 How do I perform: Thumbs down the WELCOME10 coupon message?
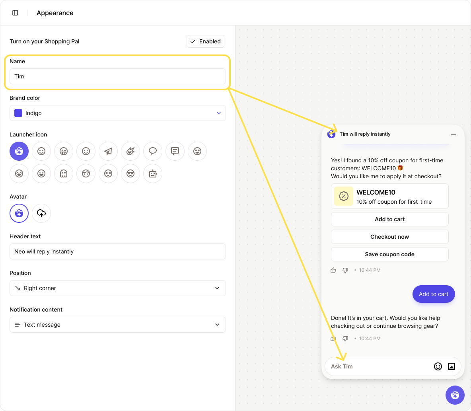coord(345,270)
